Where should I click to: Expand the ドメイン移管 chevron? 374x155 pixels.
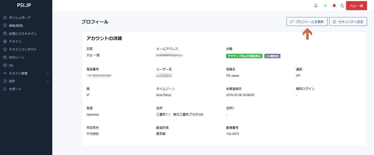tap(48, 73)
